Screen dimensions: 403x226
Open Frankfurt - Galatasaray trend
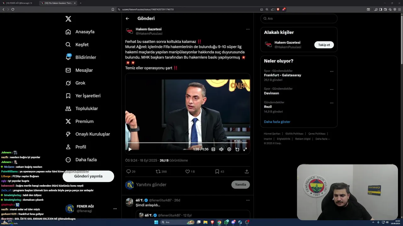pos(282,75)
